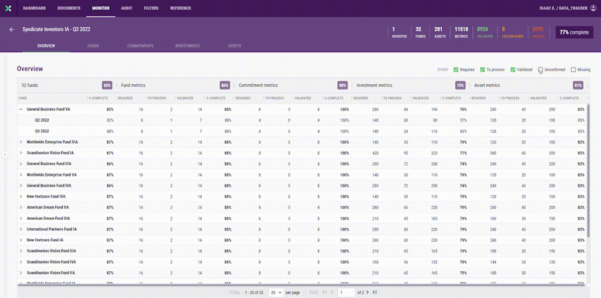Expand American Dream Fund IIA row
The height and width of the screenshot is (298, 601).
point(21,207)
